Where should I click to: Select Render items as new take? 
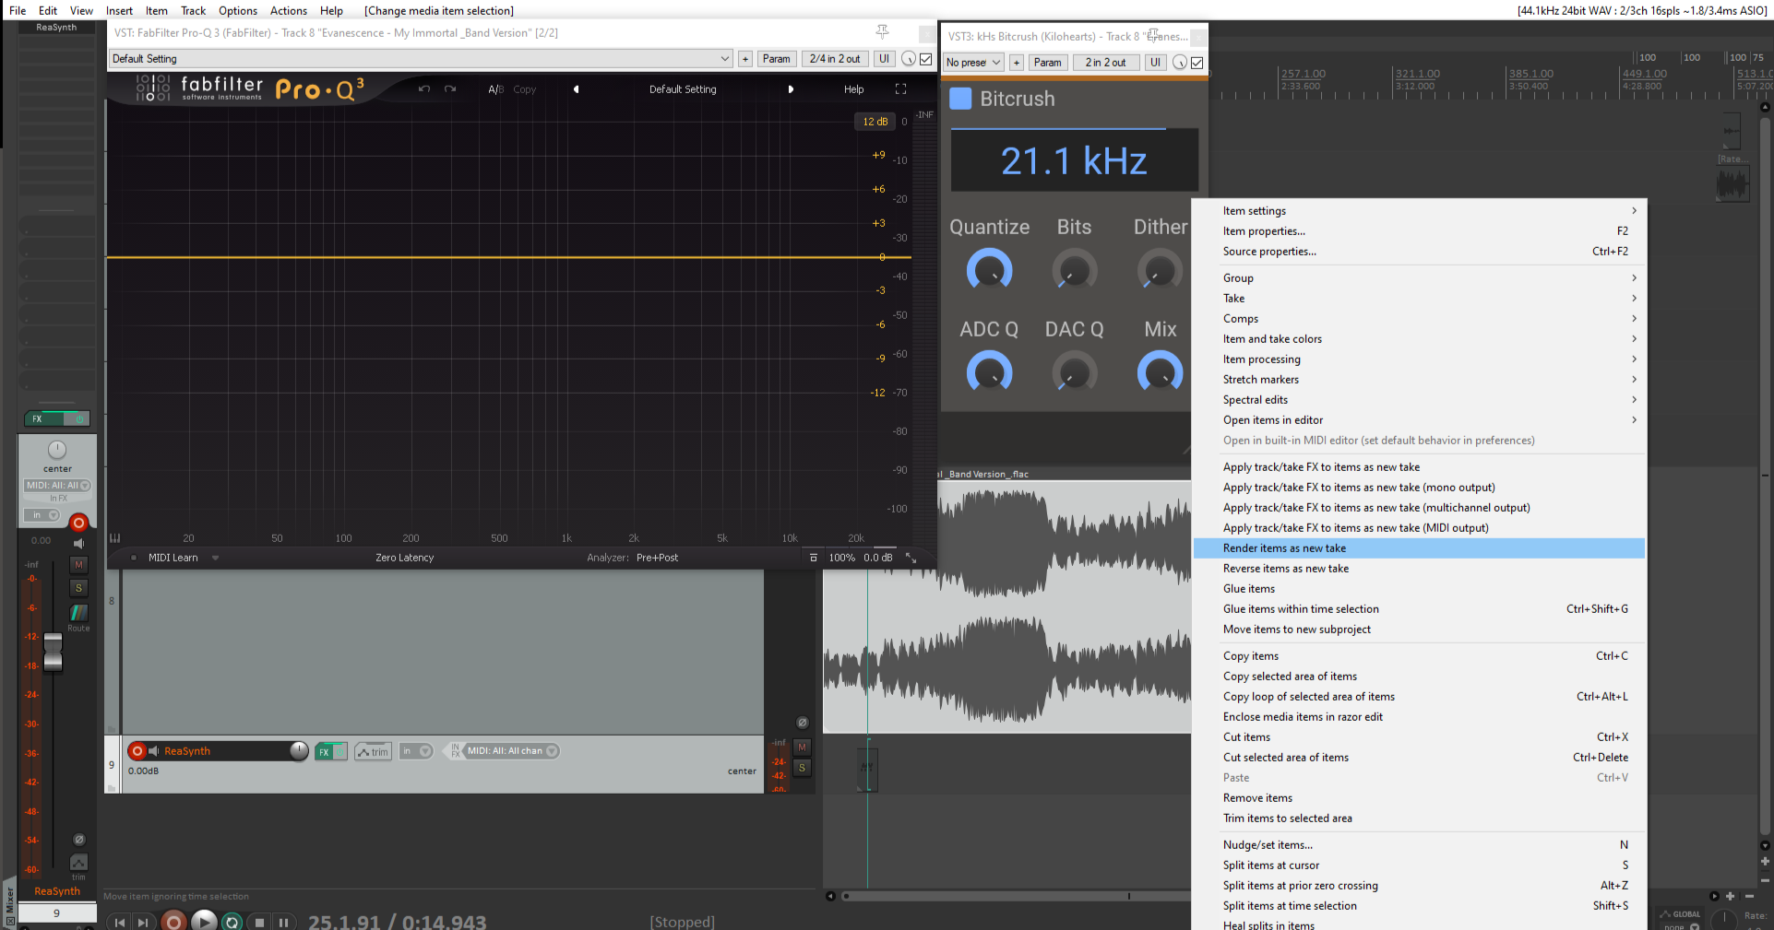click(x=1419, y=548)
